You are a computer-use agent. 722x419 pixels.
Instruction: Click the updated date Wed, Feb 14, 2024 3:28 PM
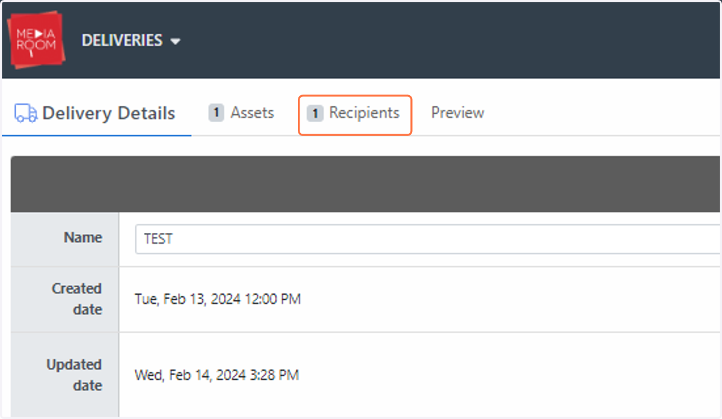(217, 375)
